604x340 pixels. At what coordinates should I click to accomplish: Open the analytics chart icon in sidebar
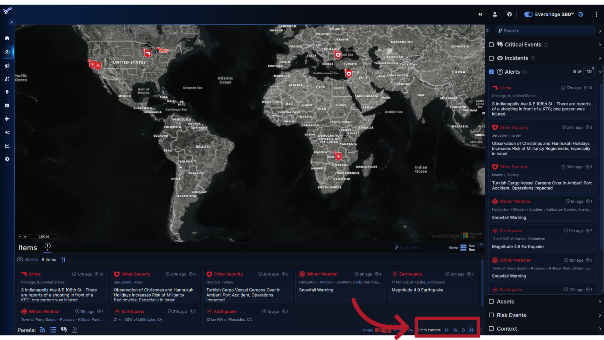click(7, 145)
